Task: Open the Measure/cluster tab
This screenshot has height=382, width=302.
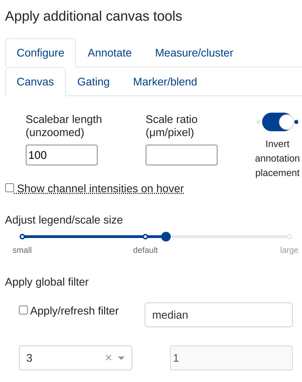Action: click(194, 53)
